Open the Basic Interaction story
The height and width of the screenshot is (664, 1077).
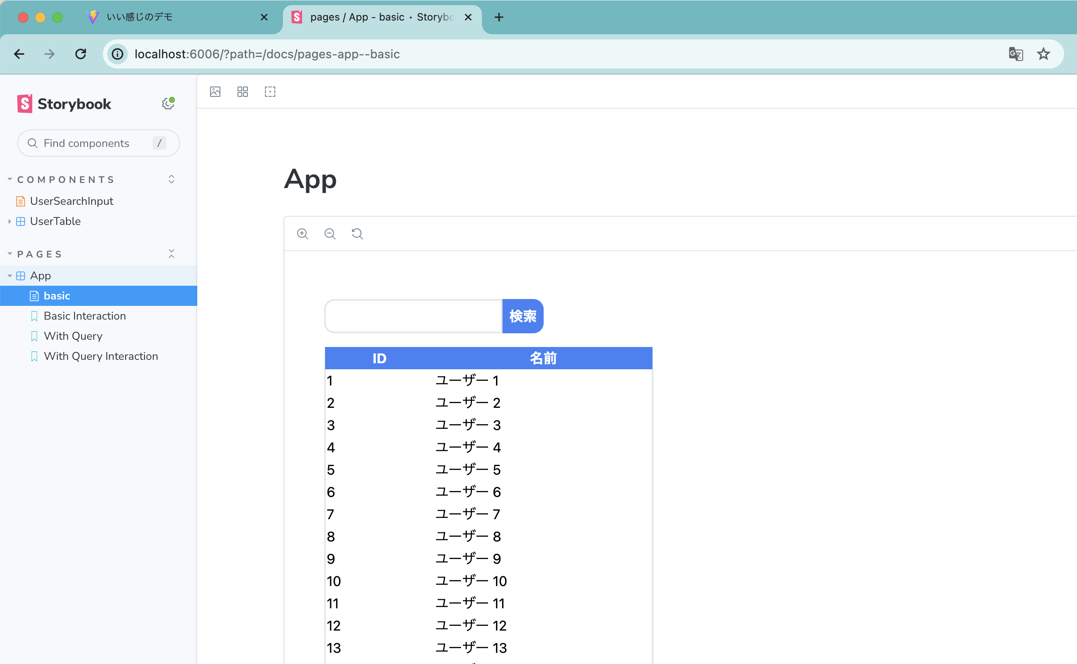84,316
